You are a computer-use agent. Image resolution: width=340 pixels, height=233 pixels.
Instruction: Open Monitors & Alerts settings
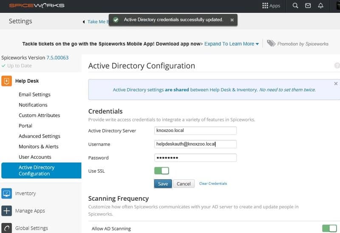click(x=39, y=146)
